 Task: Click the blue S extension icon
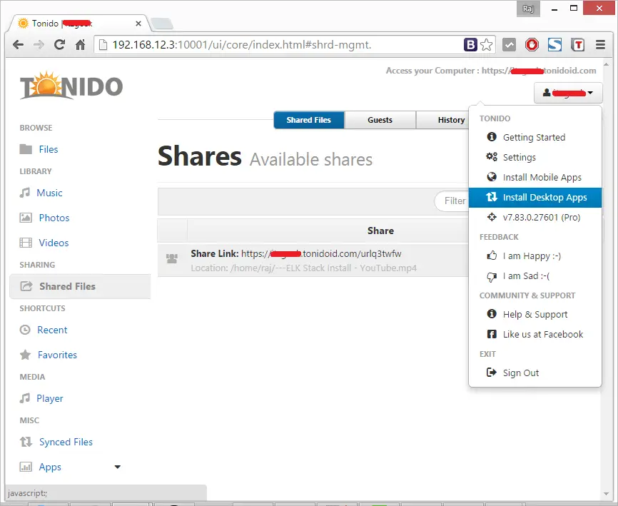coord(554,44)
